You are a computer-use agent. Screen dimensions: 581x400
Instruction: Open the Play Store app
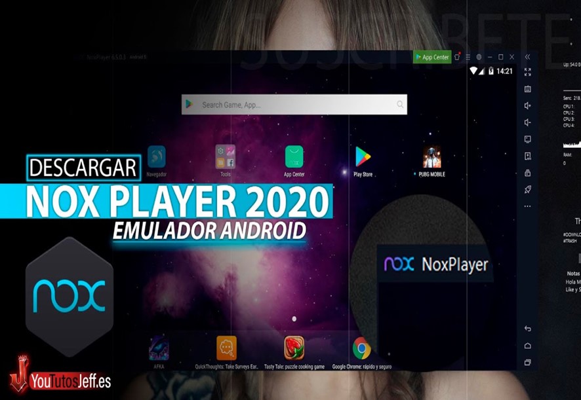(x=361, y=155)
